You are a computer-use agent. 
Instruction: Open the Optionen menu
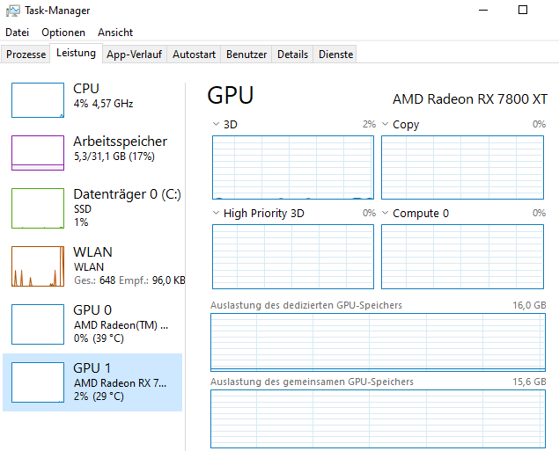63,33
